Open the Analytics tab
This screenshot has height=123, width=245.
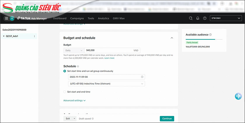pos(103,18)
